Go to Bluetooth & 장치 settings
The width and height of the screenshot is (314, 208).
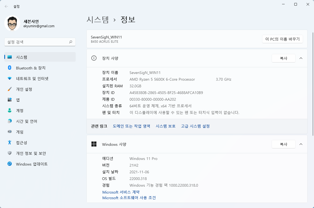[x=31, y=68]
